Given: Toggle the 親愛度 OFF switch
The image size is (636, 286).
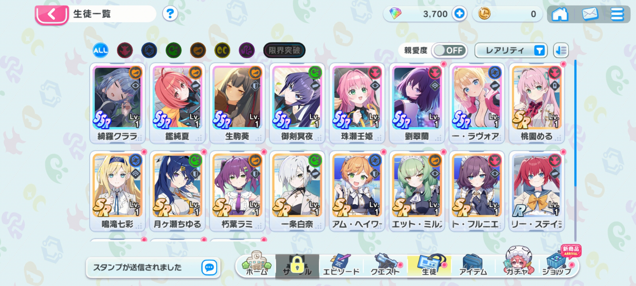Looking at the screenshot, I should pos(449,50).
